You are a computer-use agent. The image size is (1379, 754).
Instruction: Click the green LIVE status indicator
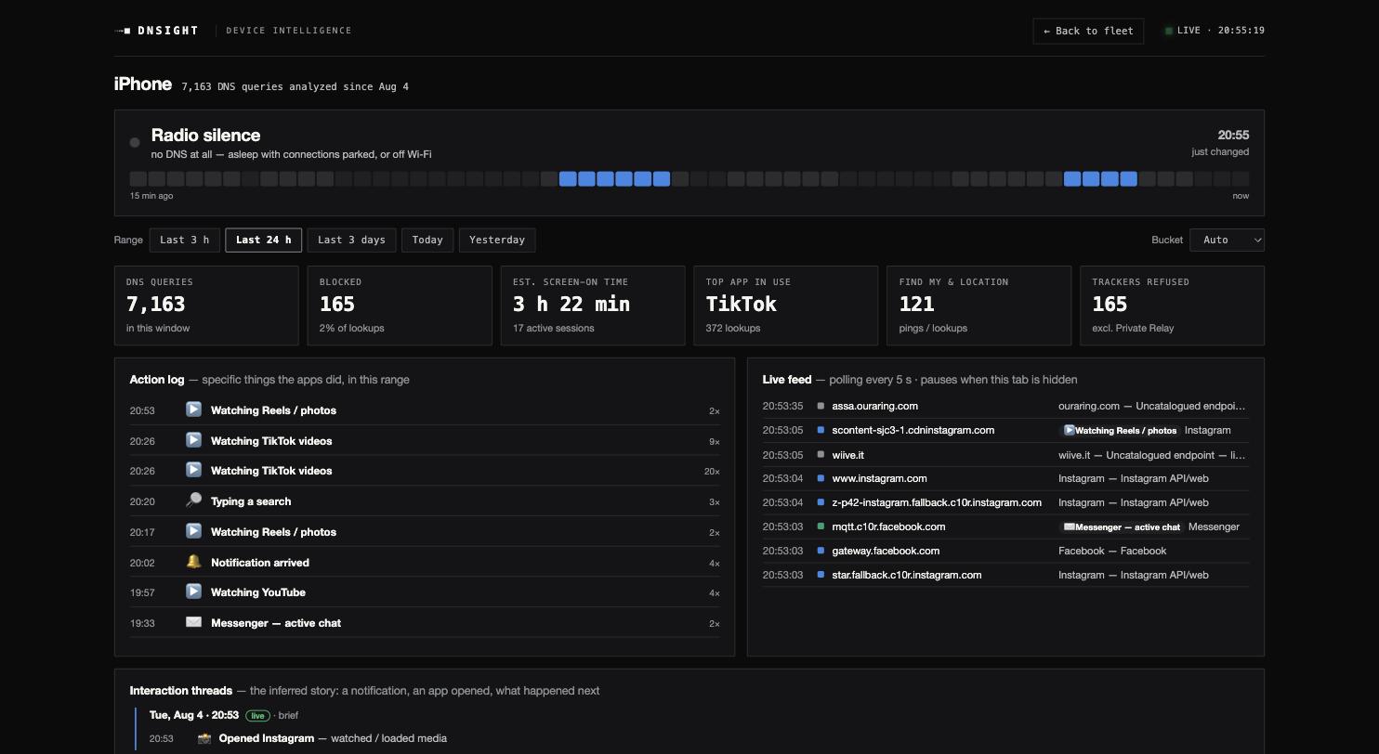[1169, 31]
